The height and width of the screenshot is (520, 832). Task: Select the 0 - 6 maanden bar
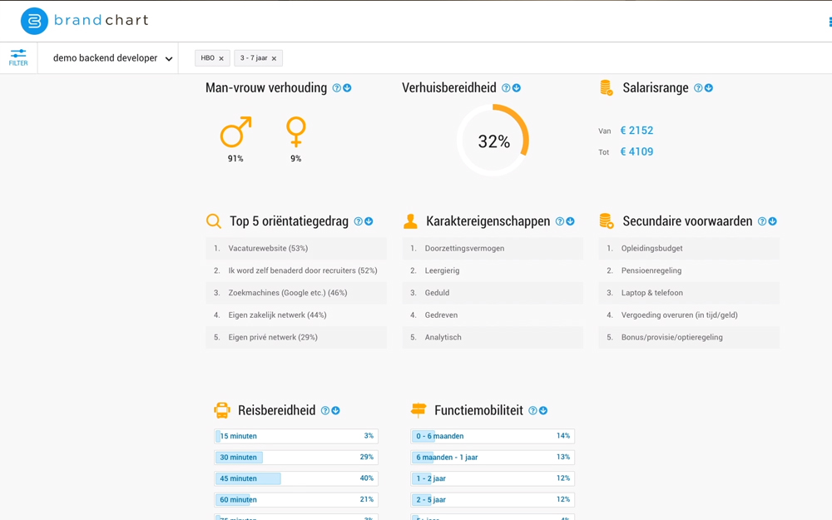tap(493, 436)
